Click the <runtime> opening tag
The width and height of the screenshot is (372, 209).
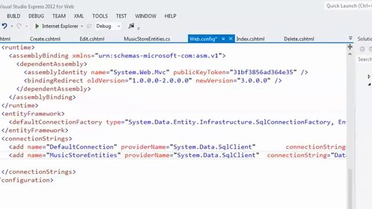(18, 48)
